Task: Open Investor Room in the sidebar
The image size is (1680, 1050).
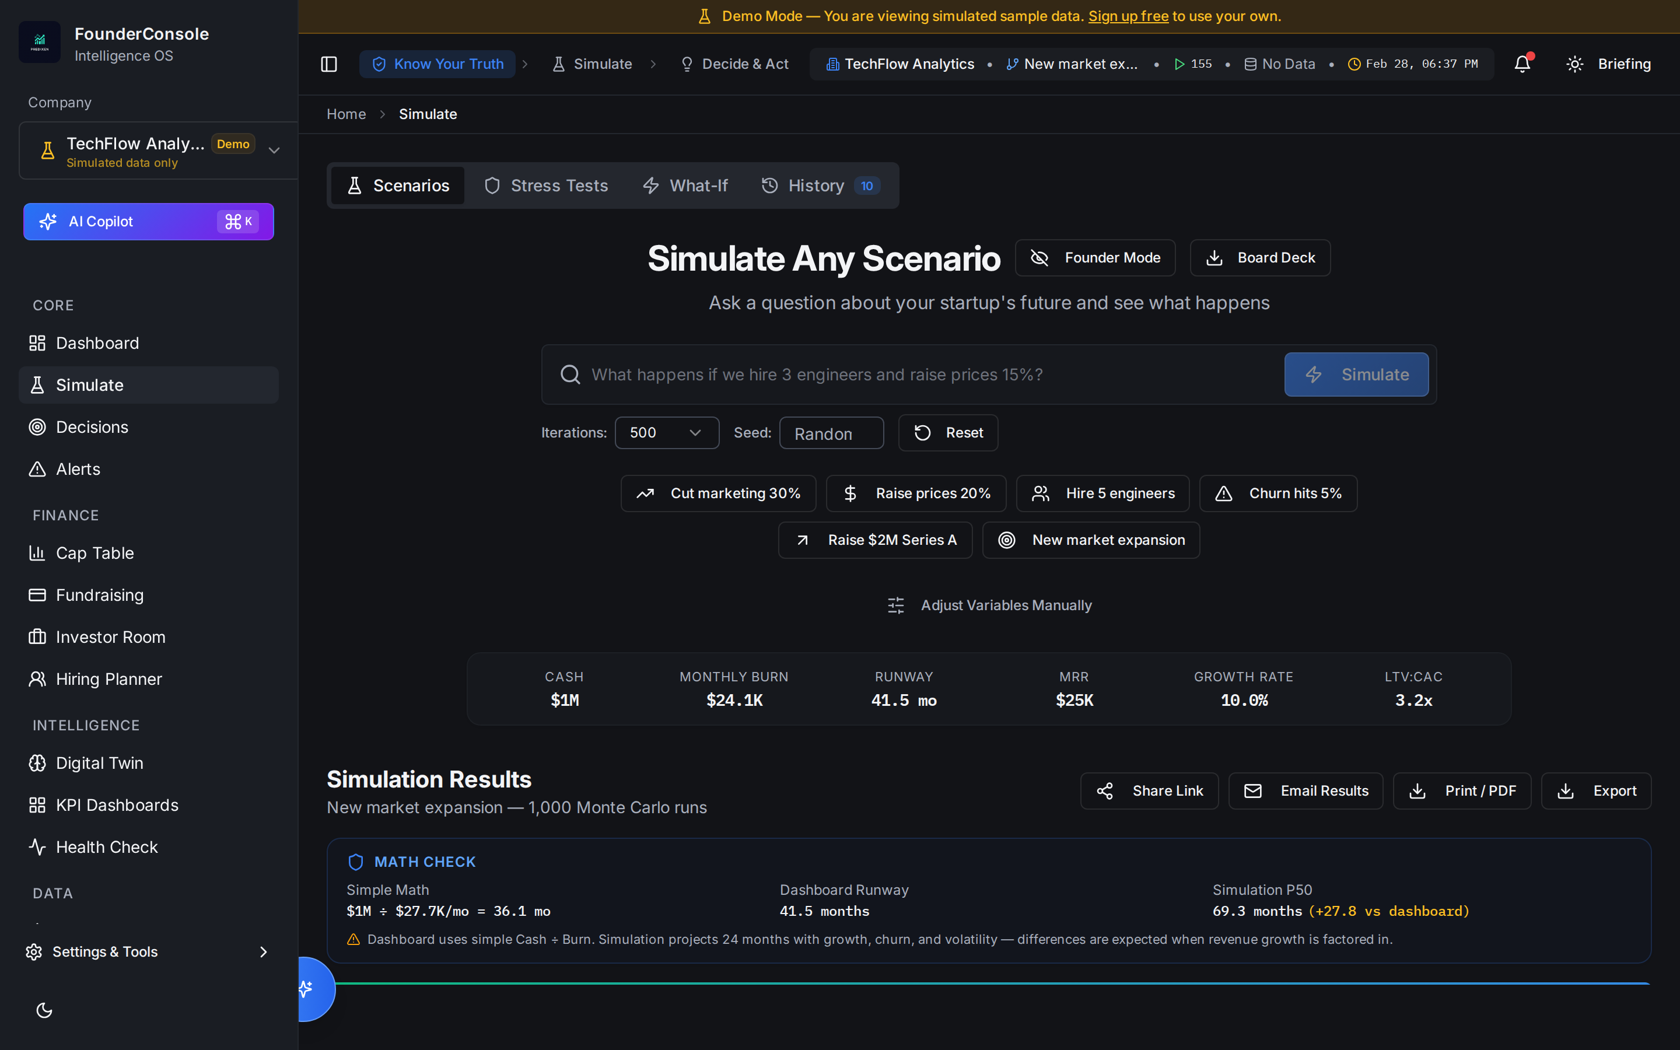Action: pyautogui.click(x=149, y=637)
